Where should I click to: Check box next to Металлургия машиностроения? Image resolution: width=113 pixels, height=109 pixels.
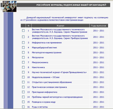pyautogui.click(x=23, y=52)
